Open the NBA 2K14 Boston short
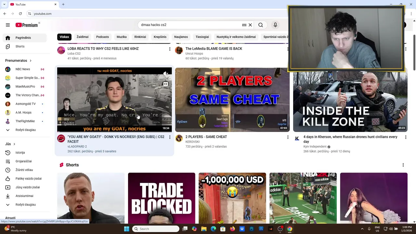Screen dimensions: 416x234 [303, 198]
